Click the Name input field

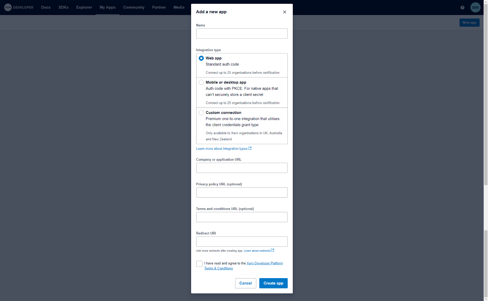pyautogui.click(x=242, y=33)
